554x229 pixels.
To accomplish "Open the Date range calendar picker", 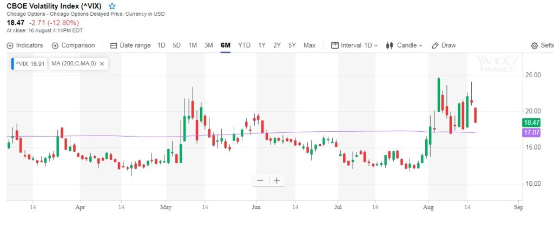I will point(130,45).
